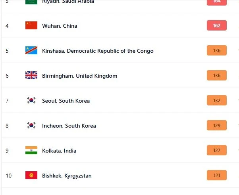Click the flag beside Incheon

pyautogui.click(x=31, y=126)
